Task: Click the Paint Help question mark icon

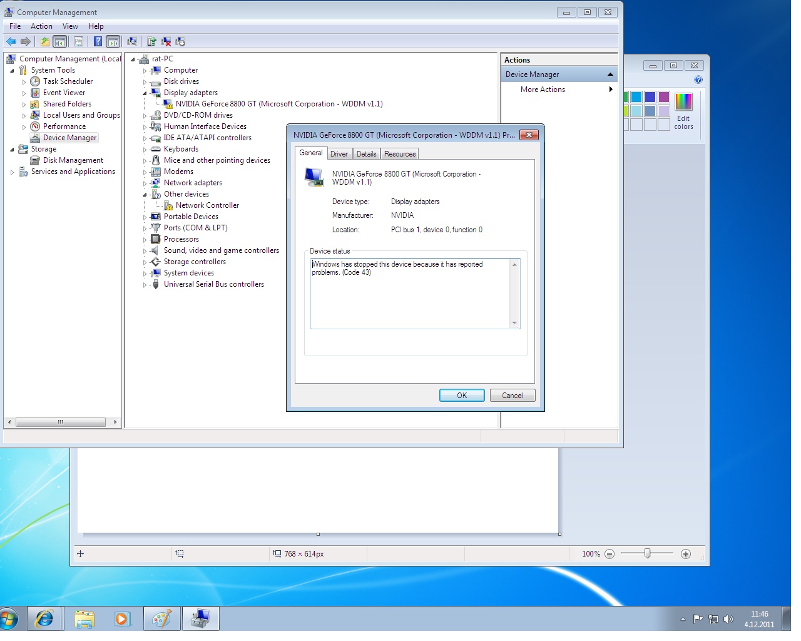Action: tap(698, 79)
